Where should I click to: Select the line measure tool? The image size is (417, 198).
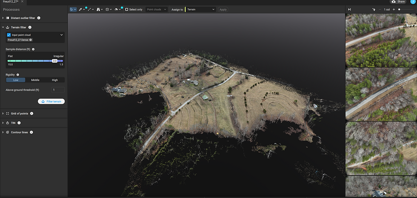89,9
